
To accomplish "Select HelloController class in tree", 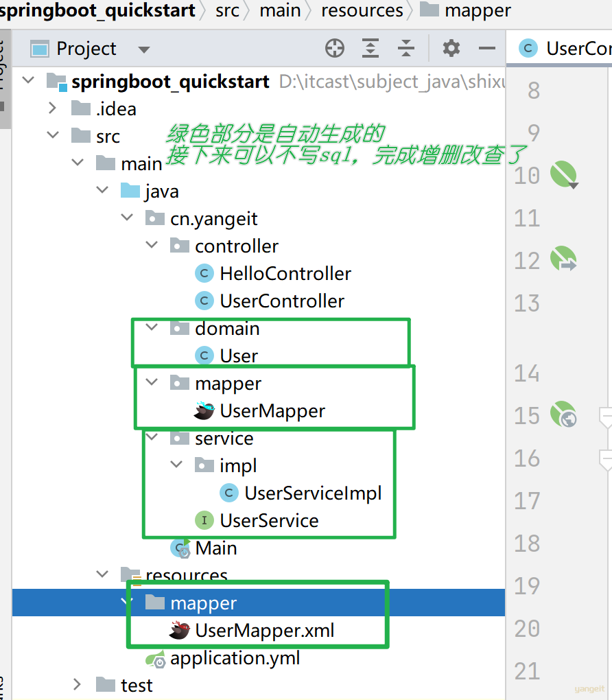I will tap(285, 274).
